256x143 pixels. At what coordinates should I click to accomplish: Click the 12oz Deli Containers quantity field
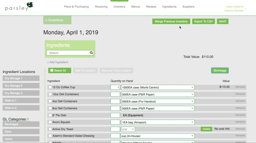point(115,94)
